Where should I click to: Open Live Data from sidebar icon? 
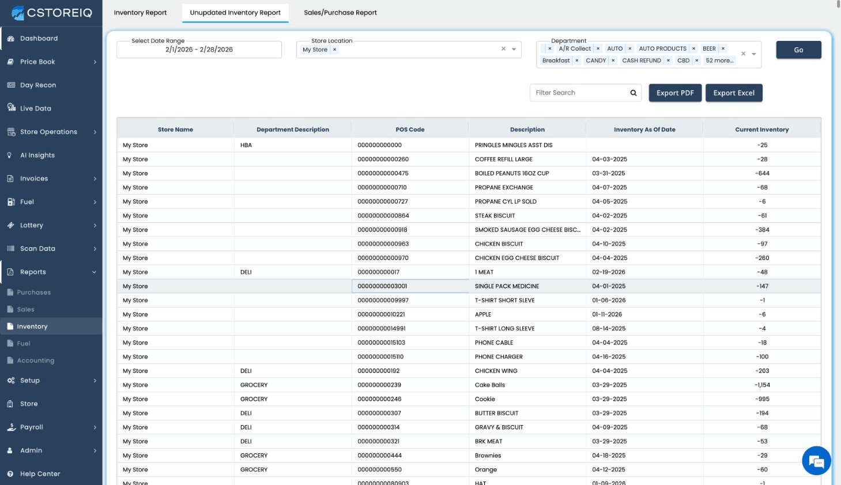pyautogui.click(x=11, y=108)
